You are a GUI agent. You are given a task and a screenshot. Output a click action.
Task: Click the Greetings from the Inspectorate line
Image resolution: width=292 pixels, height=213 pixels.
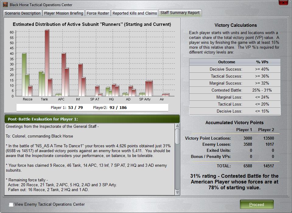coord(52,127)
